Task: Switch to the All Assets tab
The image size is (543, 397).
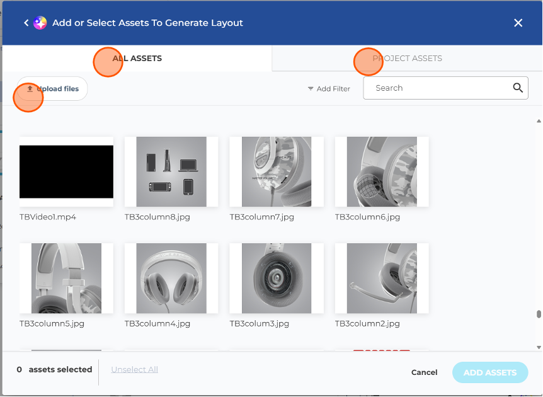Action: (x=137, y=58)
